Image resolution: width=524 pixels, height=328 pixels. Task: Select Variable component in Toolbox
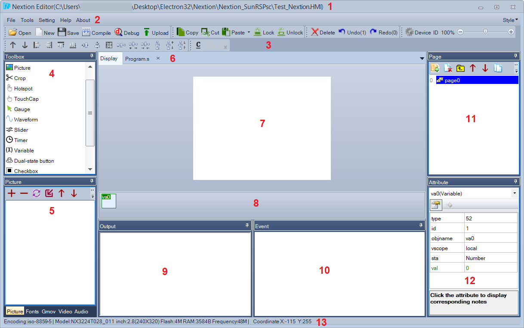click(20, 150)
